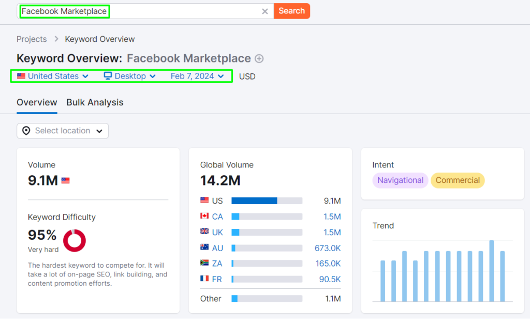Click the FR country link

click(217, 280)
